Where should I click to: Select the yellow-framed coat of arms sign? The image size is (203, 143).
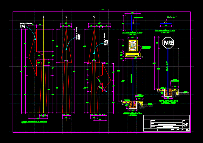(133, 46)
